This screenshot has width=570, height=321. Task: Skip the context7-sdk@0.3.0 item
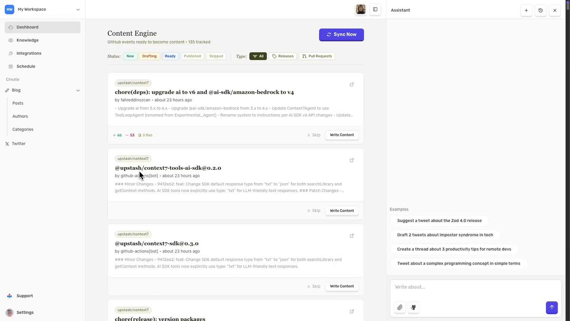pos(313,286)
